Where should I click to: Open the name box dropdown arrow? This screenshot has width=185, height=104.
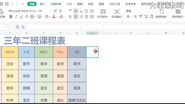click(x=5, y=27)
